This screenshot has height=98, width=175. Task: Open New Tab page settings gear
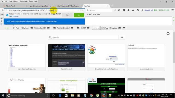pyautogui.click(x=168, y=33)
